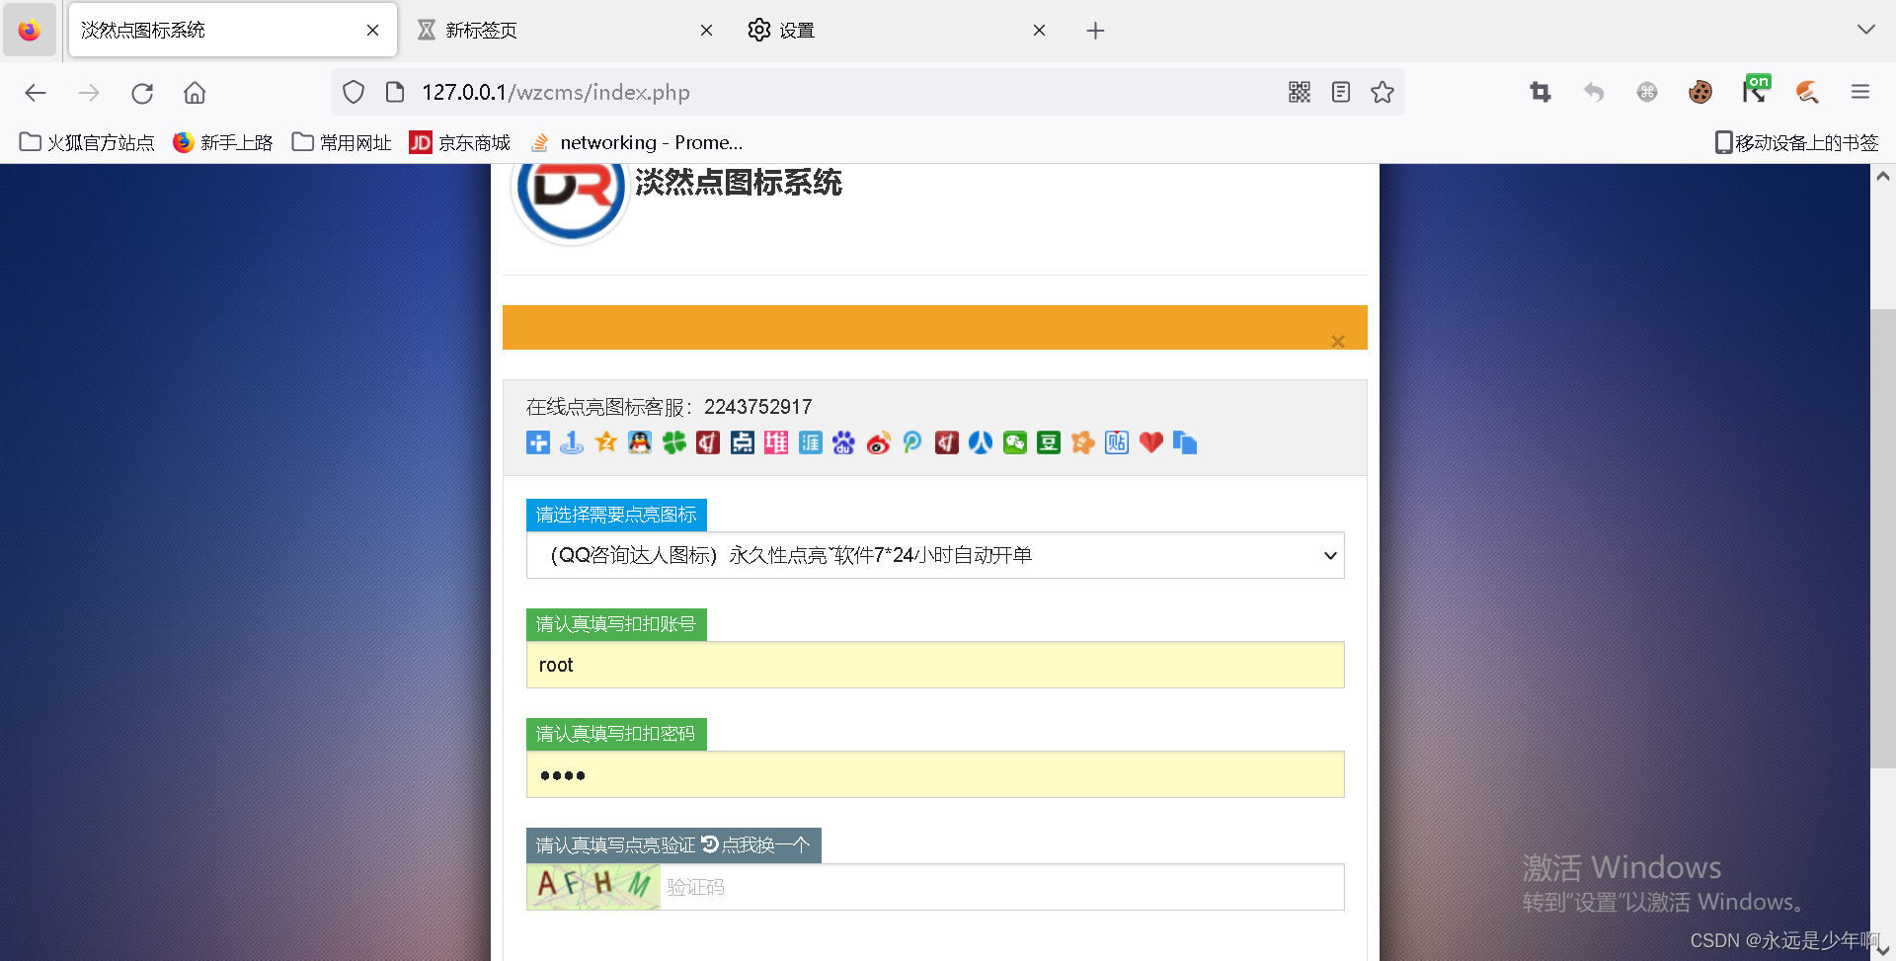The height and width of the screenshot is (961, 1896).
Task: Click the green WeChat icon
Action: 1014,442
